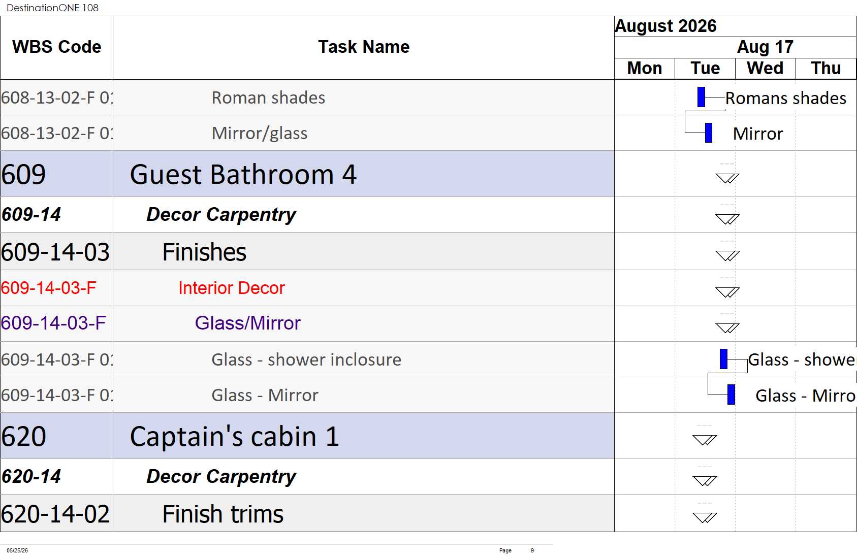Click summary marker in 620-14 Decor Carpentry row

pos(705,481)
